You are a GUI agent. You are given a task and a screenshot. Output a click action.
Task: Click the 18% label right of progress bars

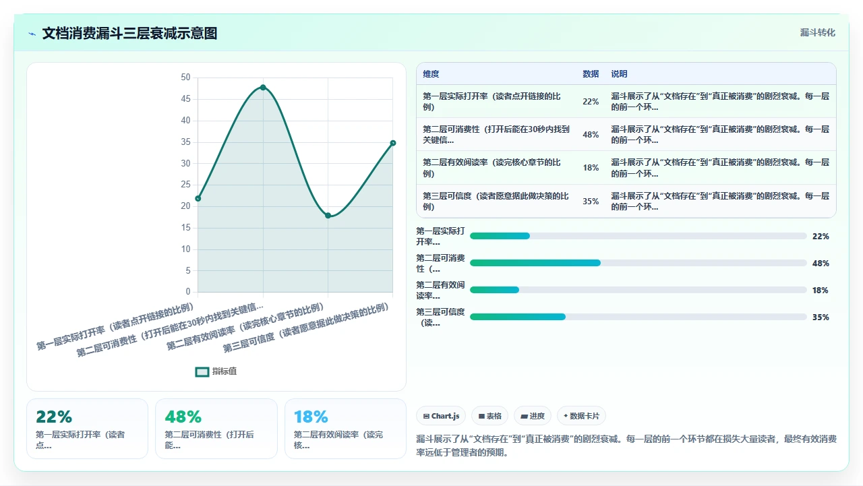[821, 291]
